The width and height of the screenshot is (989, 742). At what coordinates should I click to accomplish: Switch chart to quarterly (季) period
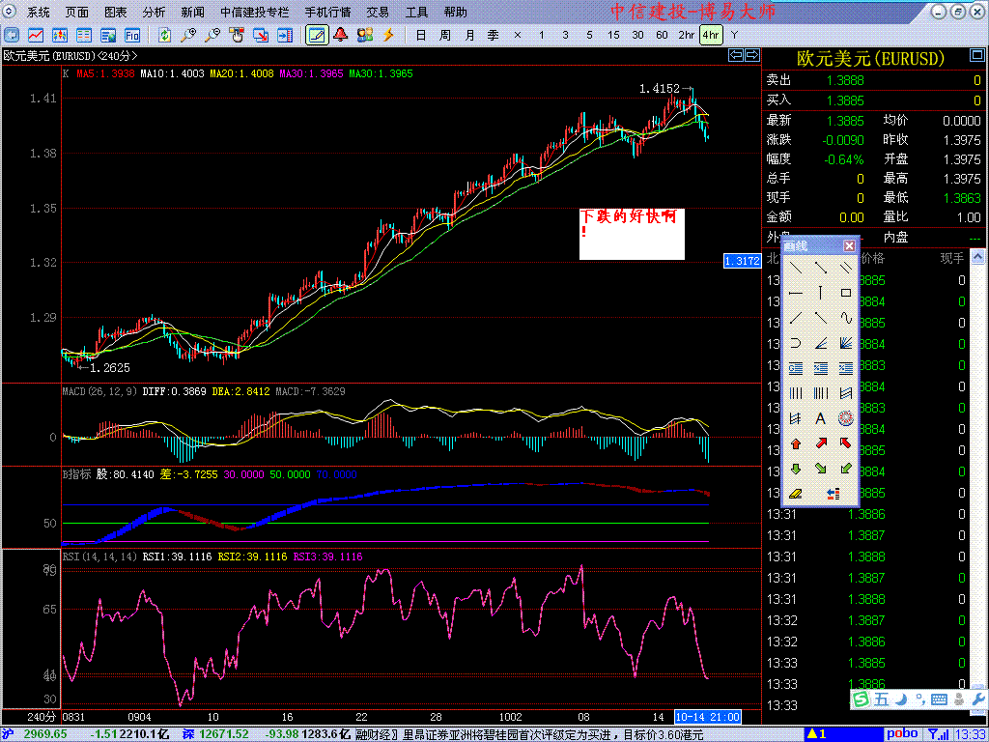coord(494,36)
